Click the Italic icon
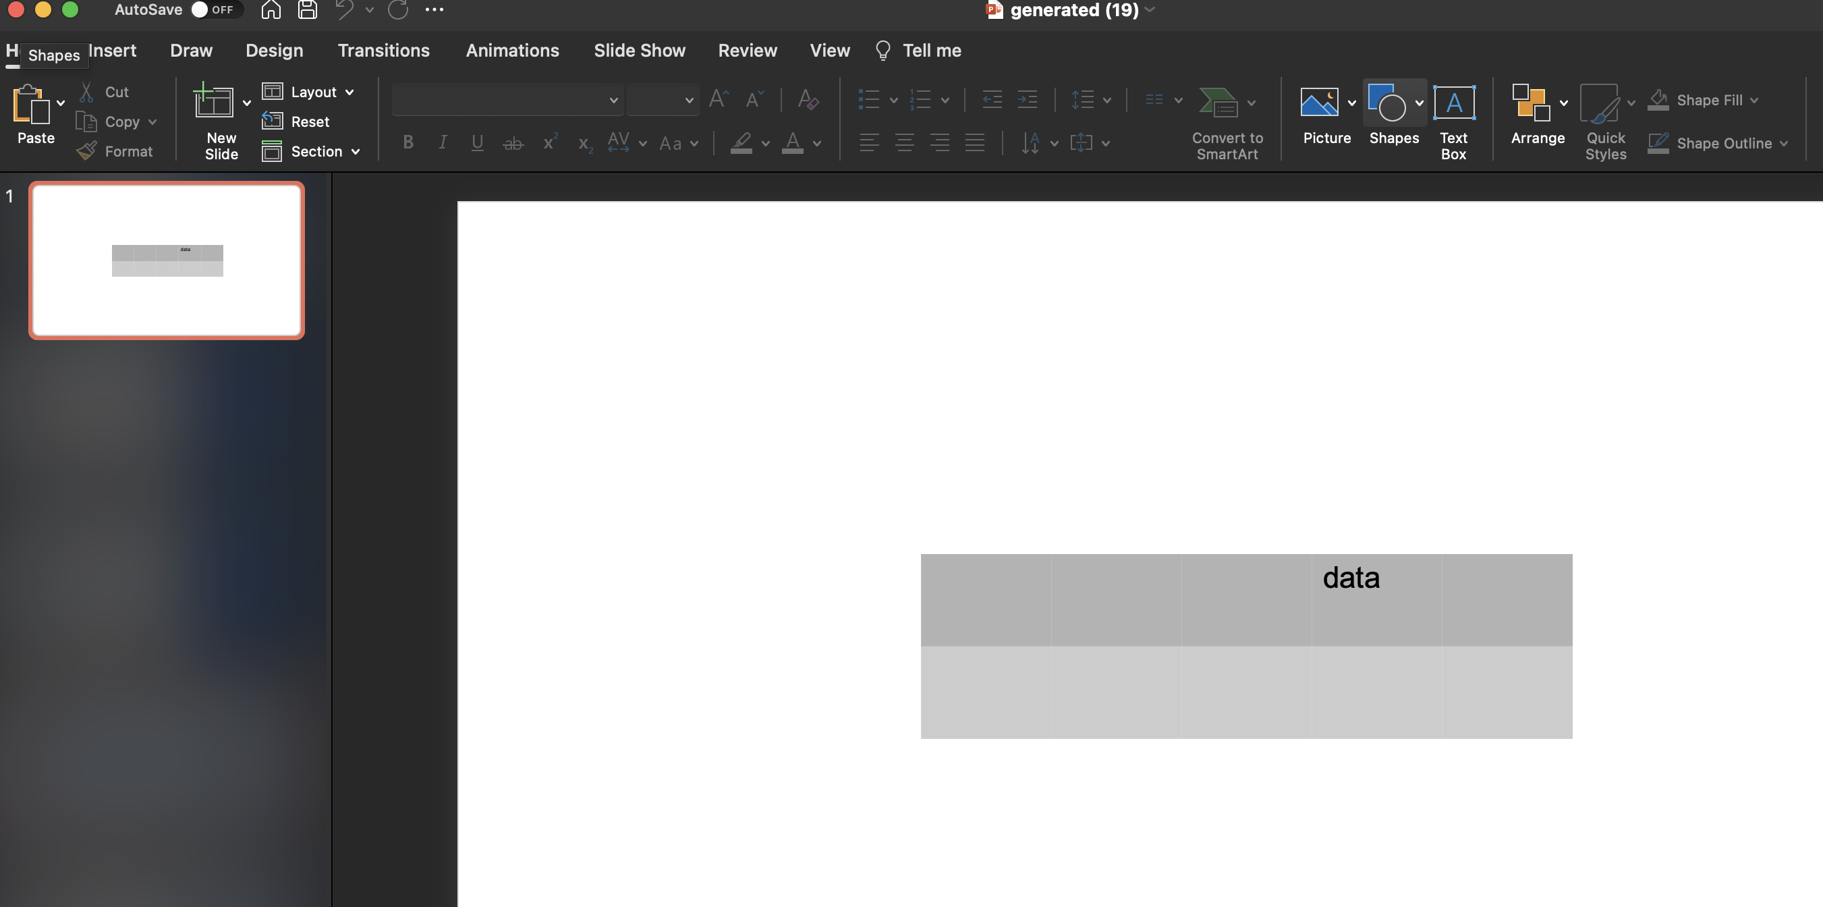1823x907 pixels. pyautogui.click(x=443, y=142)
